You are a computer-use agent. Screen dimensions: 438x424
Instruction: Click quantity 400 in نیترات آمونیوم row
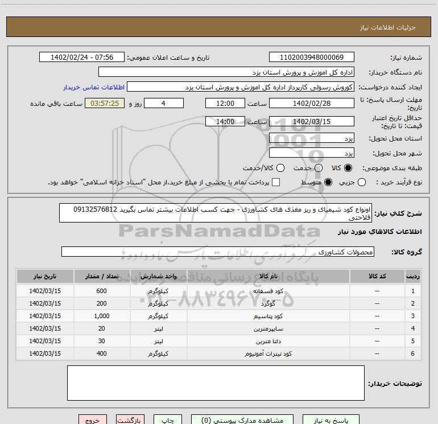[102, 353]
